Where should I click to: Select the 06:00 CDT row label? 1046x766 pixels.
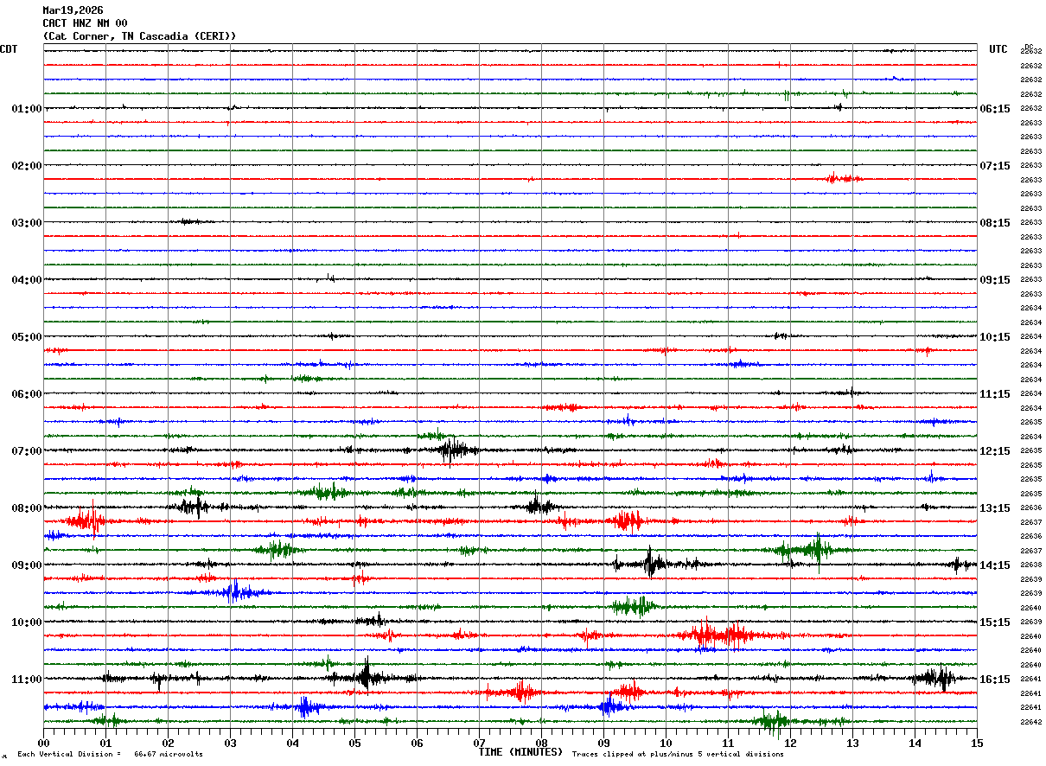point(27,394)
